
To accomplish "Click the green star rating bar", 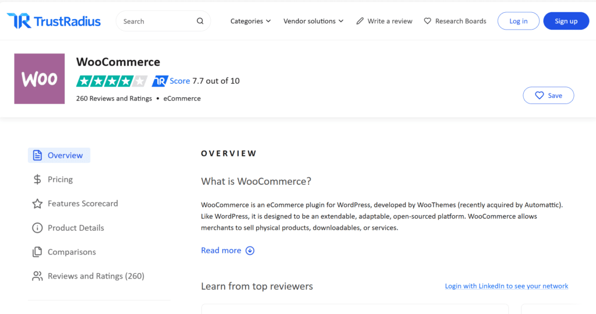I will point(112,81).
